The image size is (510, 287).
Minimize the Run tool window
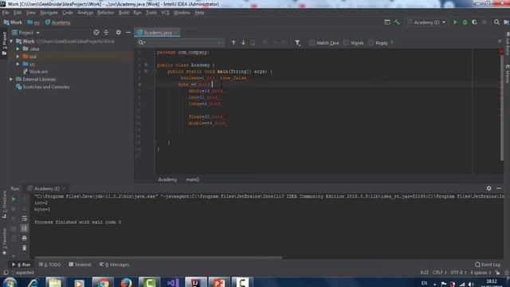[x=499, y=188]
